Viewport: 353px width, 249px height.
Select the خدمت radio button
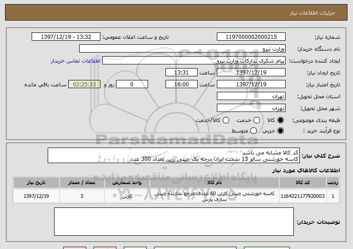(x=256, y=120)
